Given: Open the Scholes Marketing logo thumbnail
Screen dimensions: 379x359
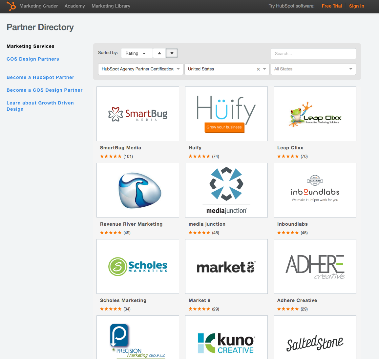Looking at the screenshot, I should coord(138,266).
